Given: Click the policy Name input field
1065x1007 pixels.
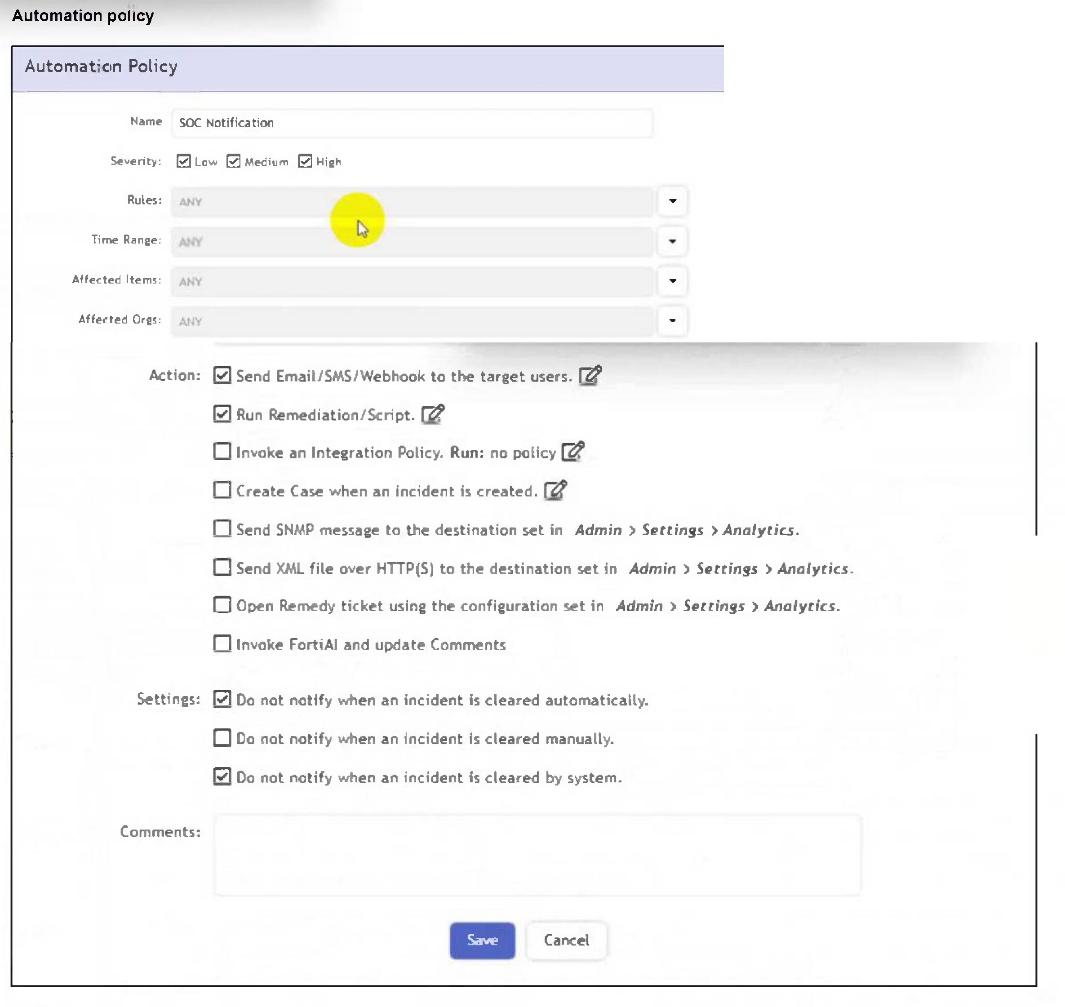Looking at the screenshot, I should (x=412, y=122).
